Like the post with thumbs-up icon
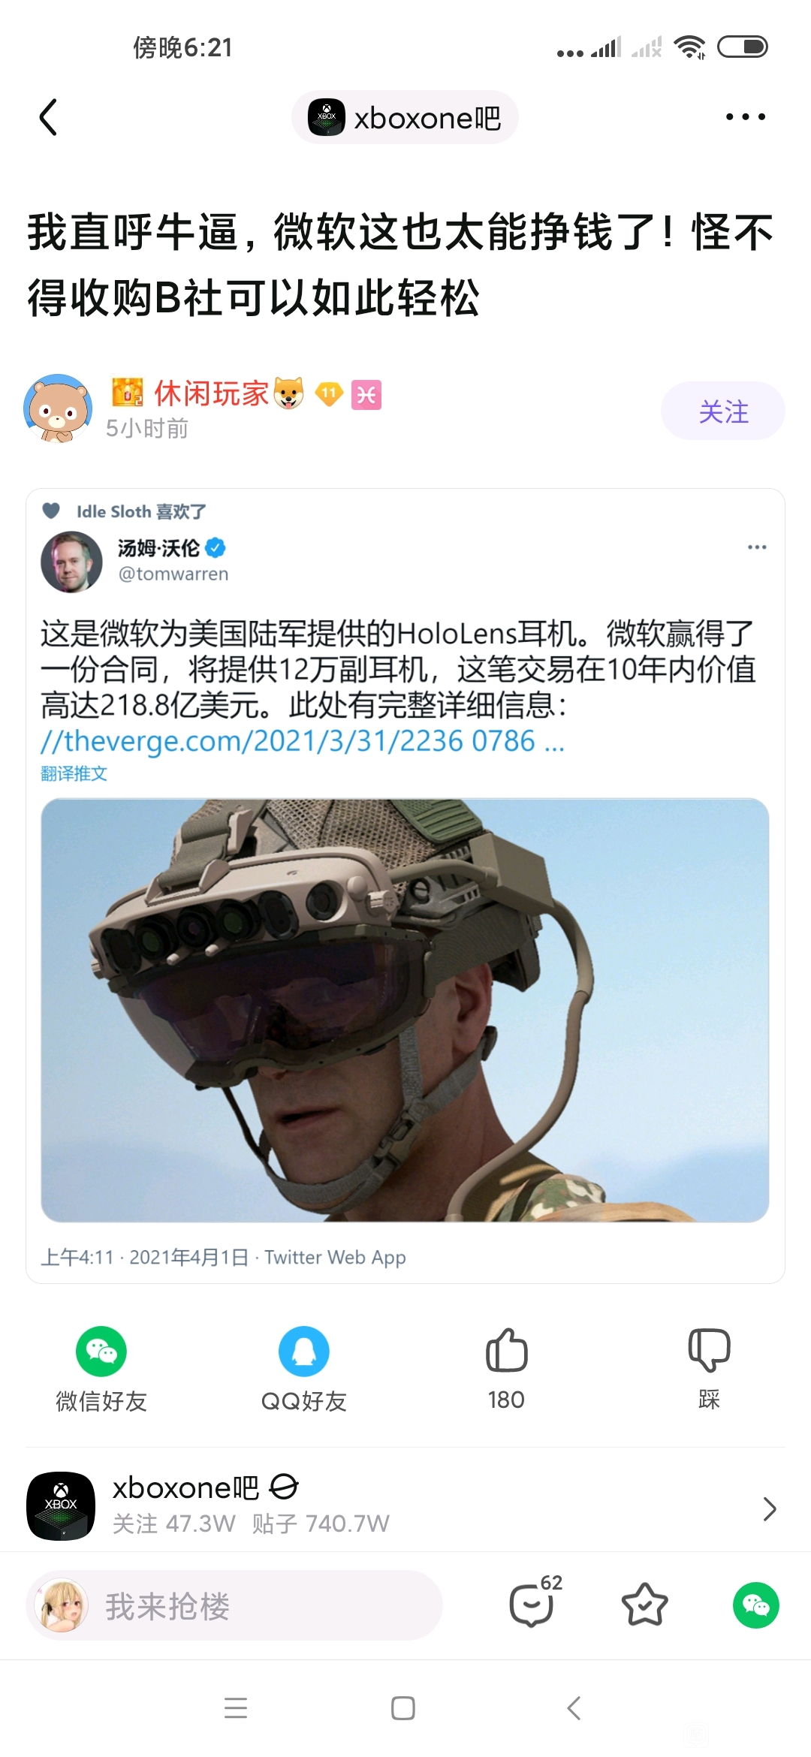Image resolution: width=811 pixels, height=1757 pixels. [507, 1351]
